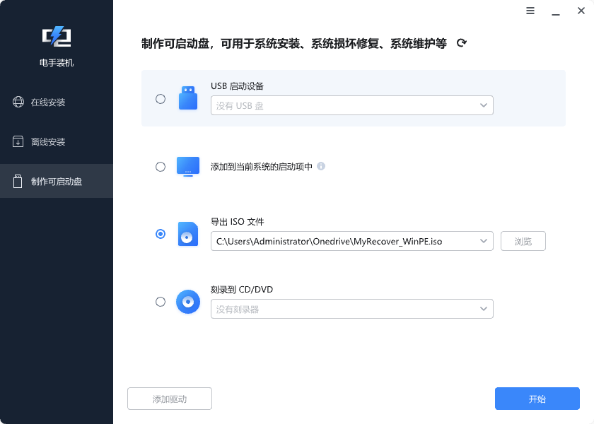Viewport: 594px width, 424px height.
Task: Click the ISO file path input field
Action: [x=339, y=240]
